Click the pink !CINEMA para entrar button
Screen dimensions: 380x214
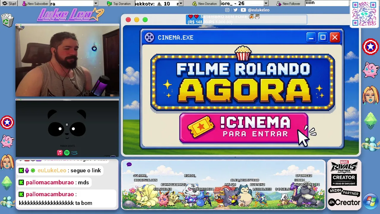coord(243,128)
